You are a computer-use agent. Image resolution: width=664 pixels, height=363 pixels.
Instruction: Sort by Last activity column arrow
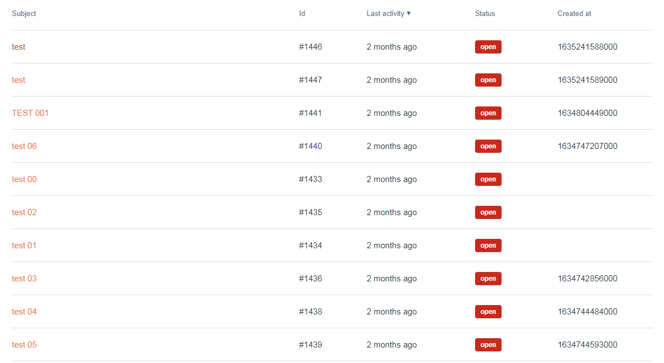(409, 13)
